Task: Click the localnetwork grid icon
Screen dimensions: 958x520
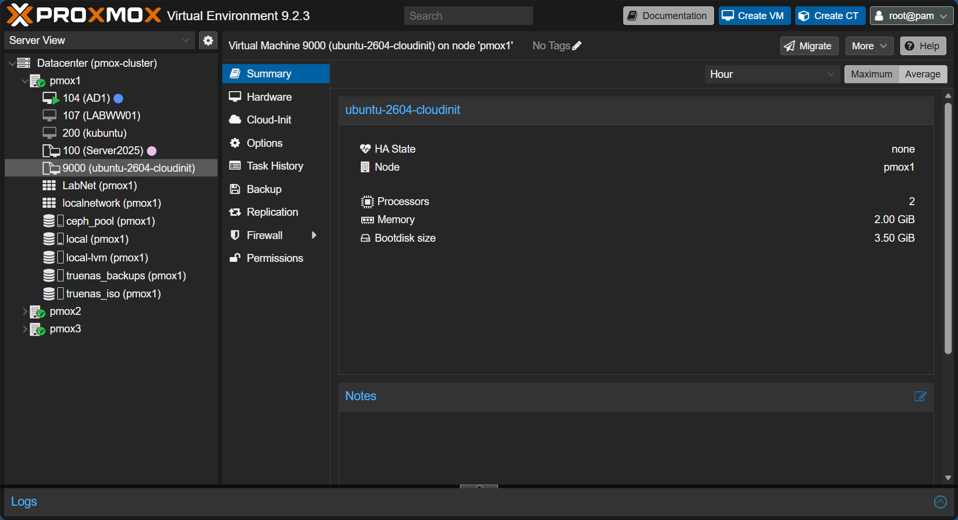Action: click(49, 203)
